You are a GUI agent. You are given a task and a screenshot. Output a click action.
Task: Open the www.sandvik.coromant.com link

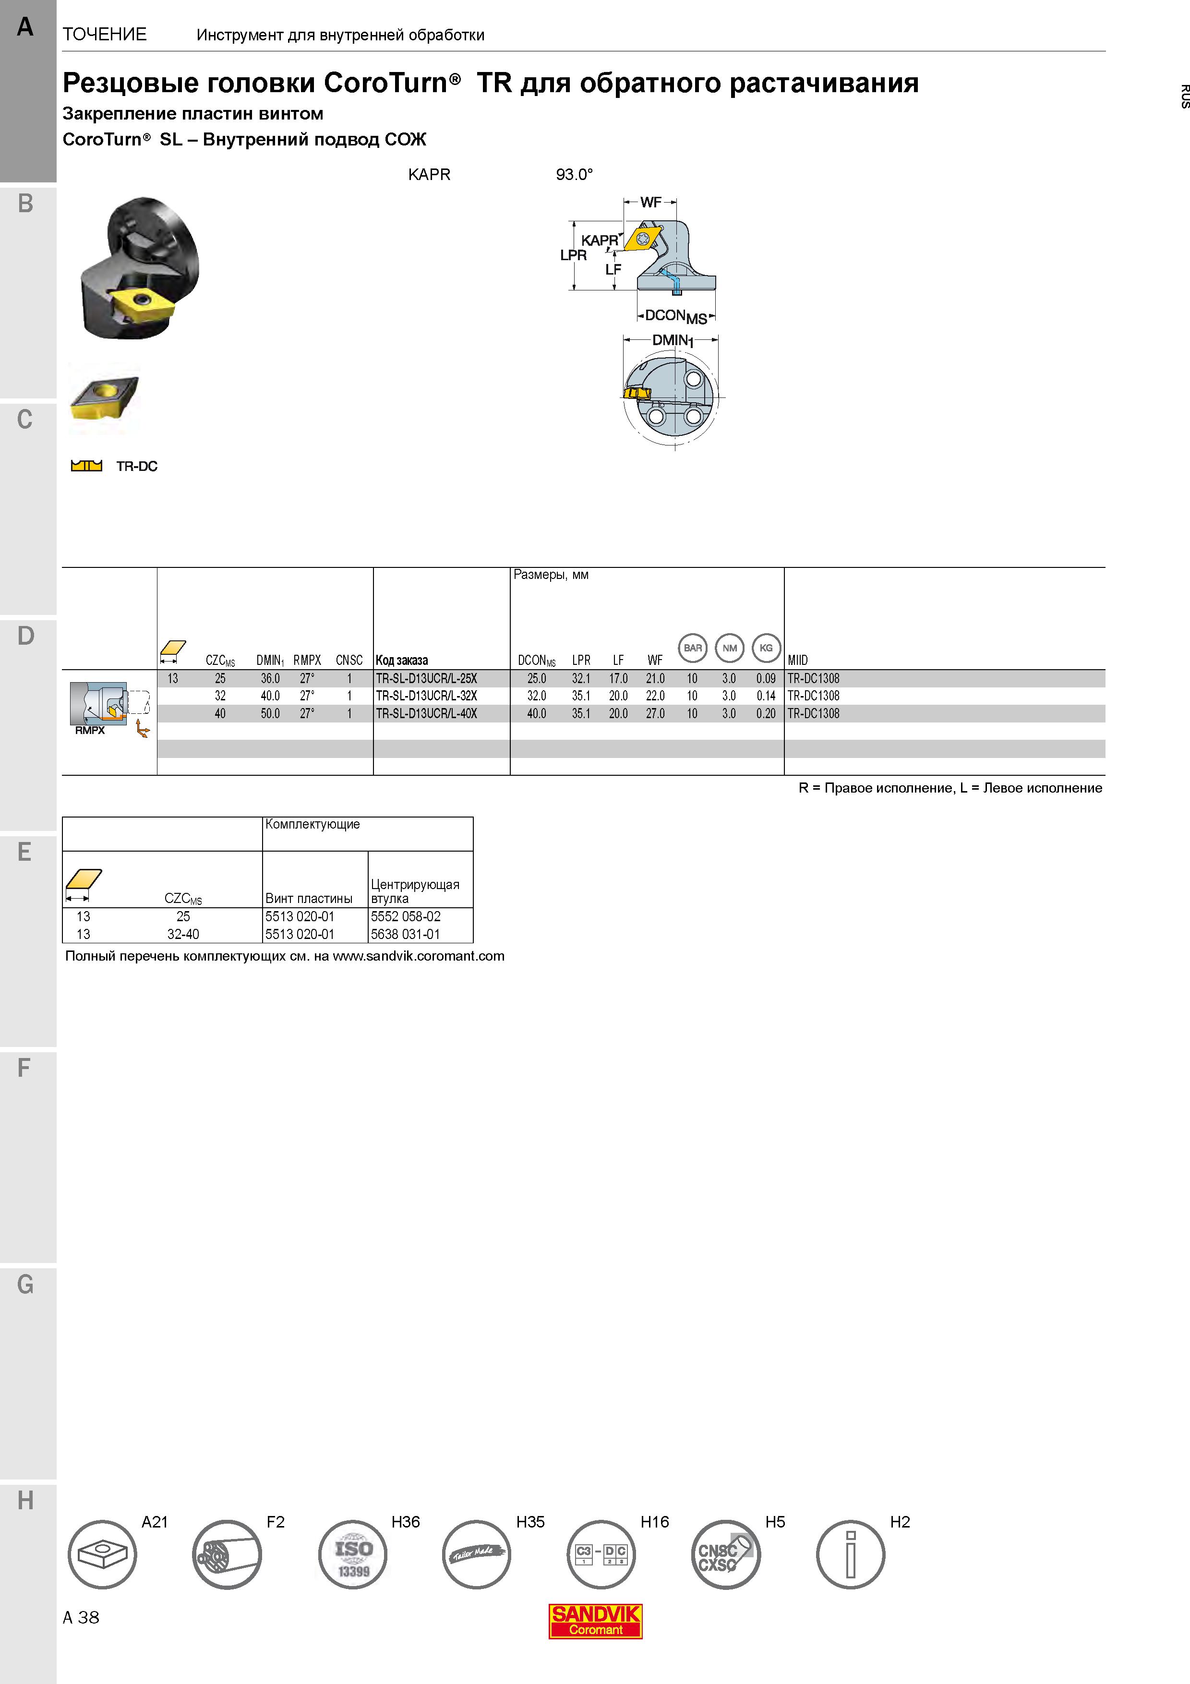(x=419, y=956)
